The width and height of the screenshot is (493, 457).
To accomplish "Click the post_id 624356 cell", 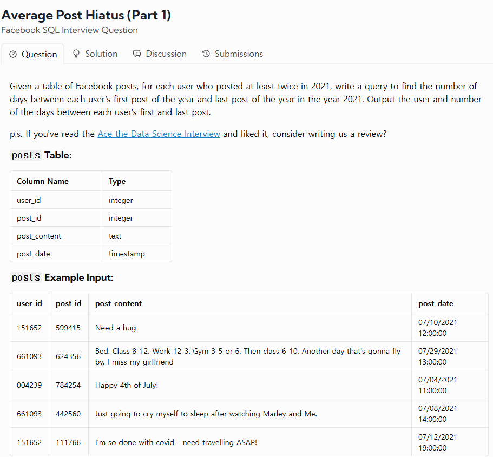I will [x=69, y=356].
